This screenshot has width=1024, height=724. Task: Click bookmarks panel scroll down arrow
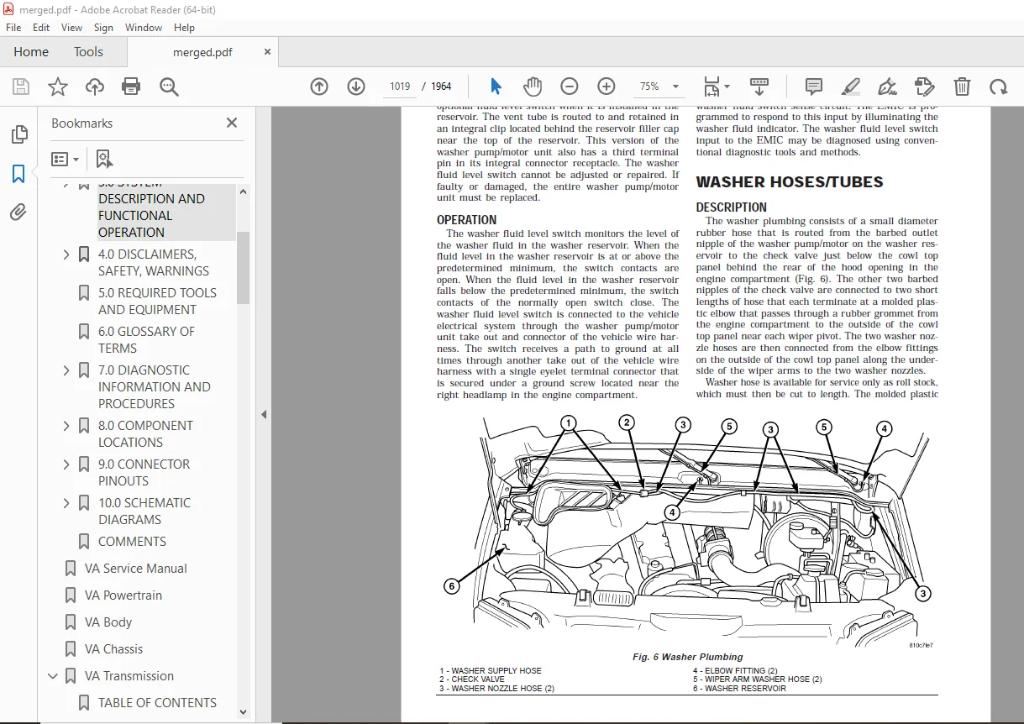point(244,712)
